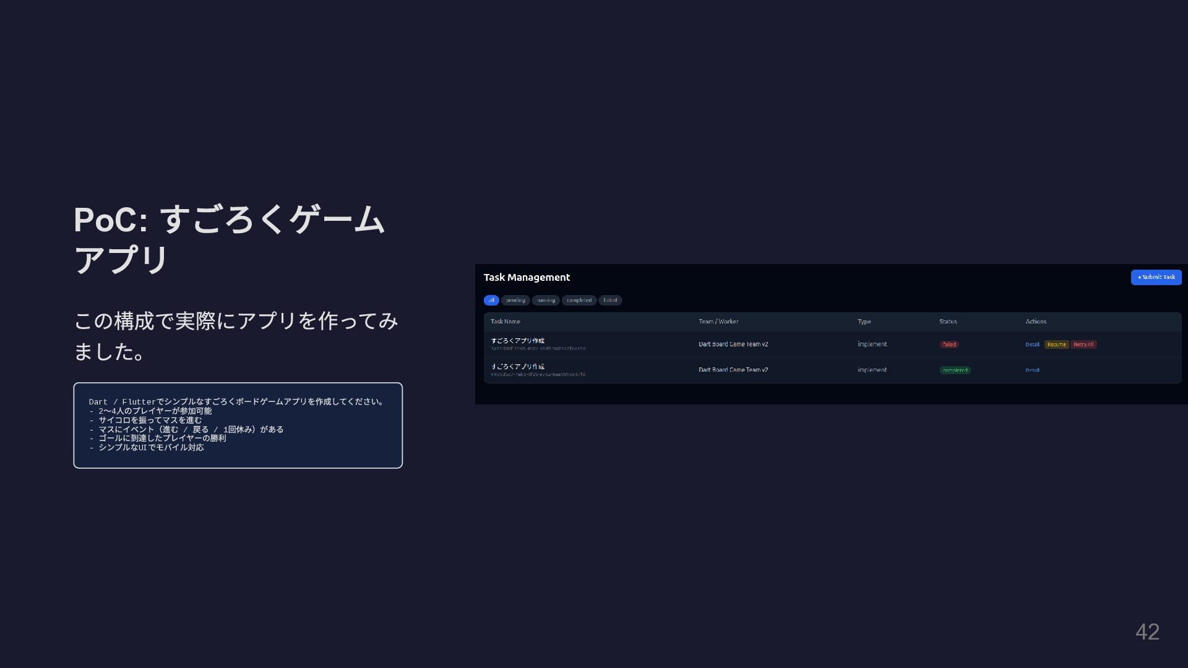Click the Task Name column header
Image resolution: width=1188 pixels, height=668 pixels.
[506, 322]
